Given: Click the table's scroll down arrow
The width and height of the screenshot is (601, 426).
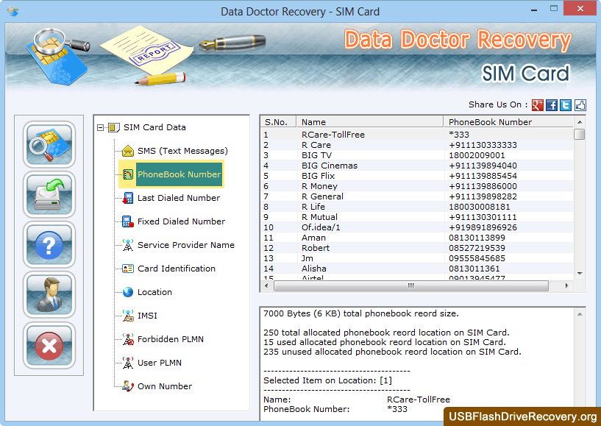Looking at the screenshot, I should pyautogui.click(x=580, y=273).
